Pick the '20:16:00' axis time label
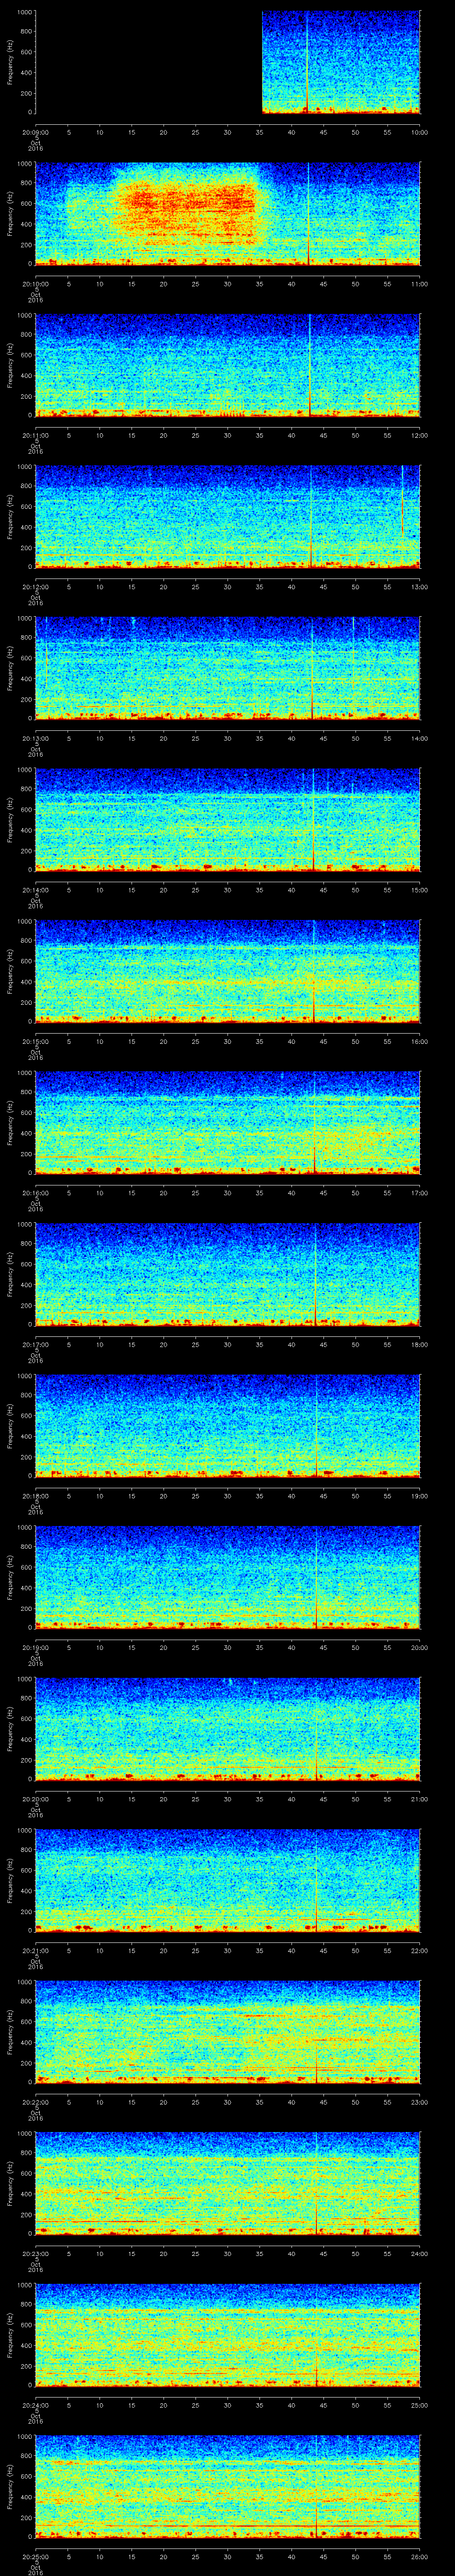The width and height of the screenshot is (455, 2576). pyautogui.click(x=36, y=1192)
